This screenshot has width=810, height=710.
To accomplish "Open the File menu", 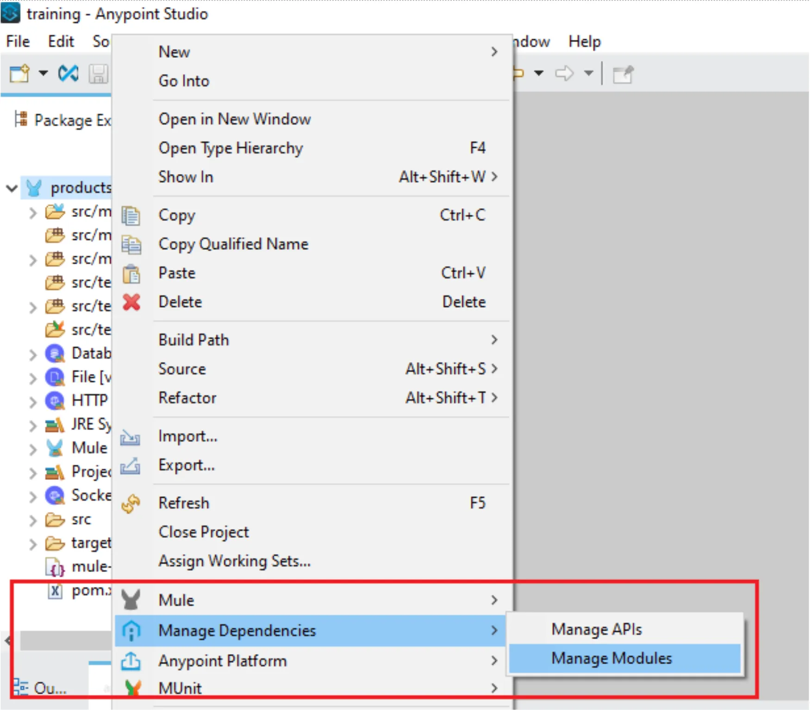I will [x=18, y=42].
